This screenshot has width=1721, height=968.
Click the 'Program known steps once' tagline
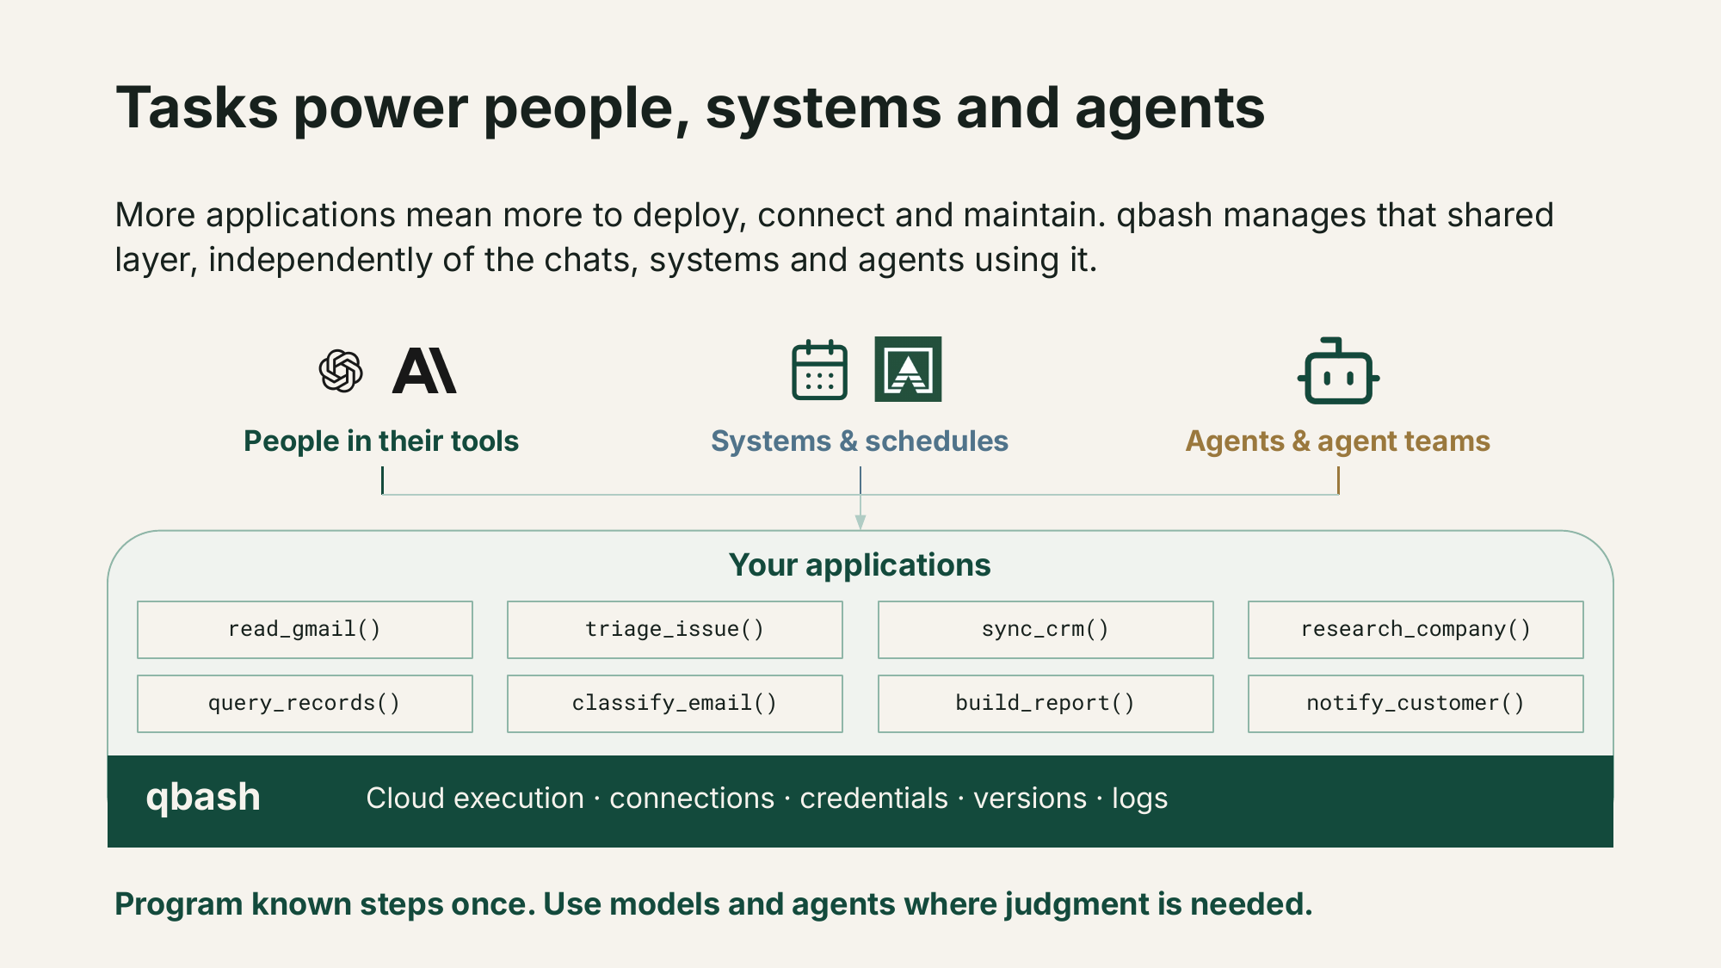coord(713,904)
